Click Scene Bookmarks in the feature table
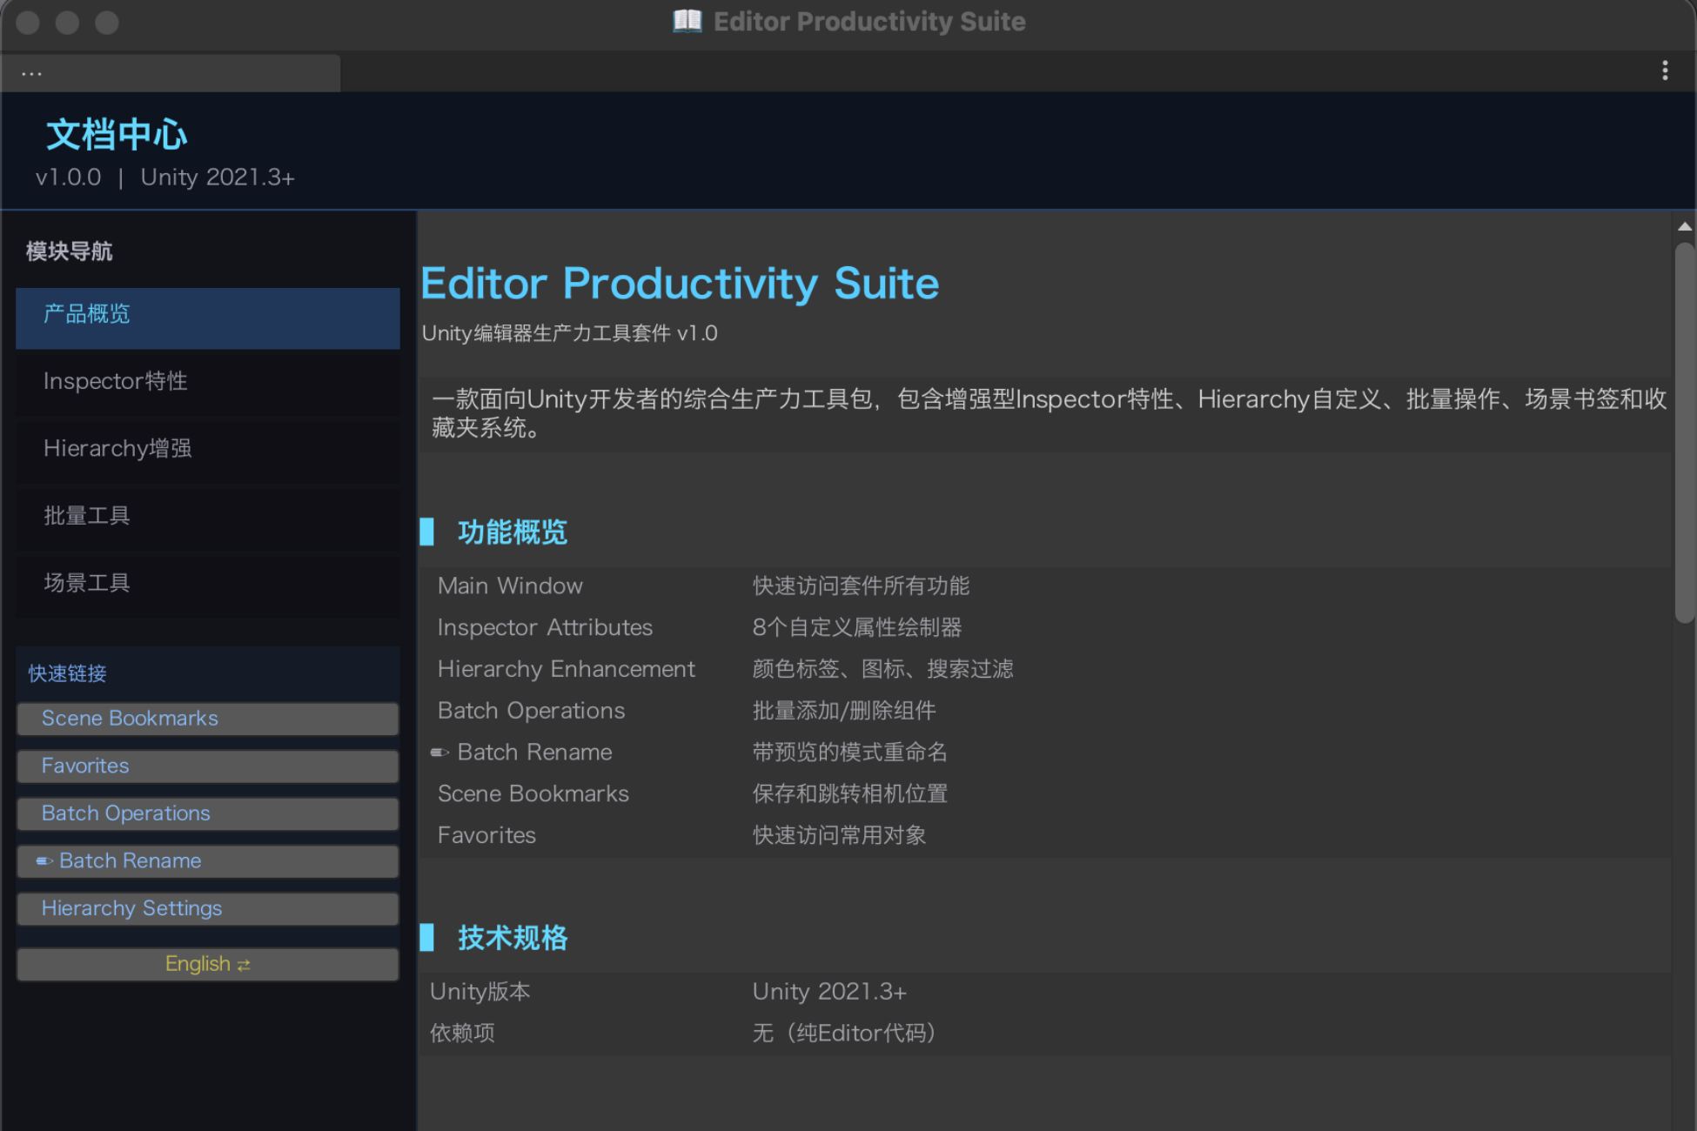The height and width of the screenshot is (1131, 1697). coord(533,794)
